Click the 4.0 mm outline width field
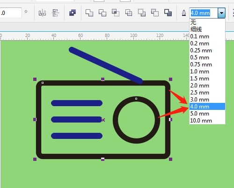The image size is (234, 188). tap(204, 13)
